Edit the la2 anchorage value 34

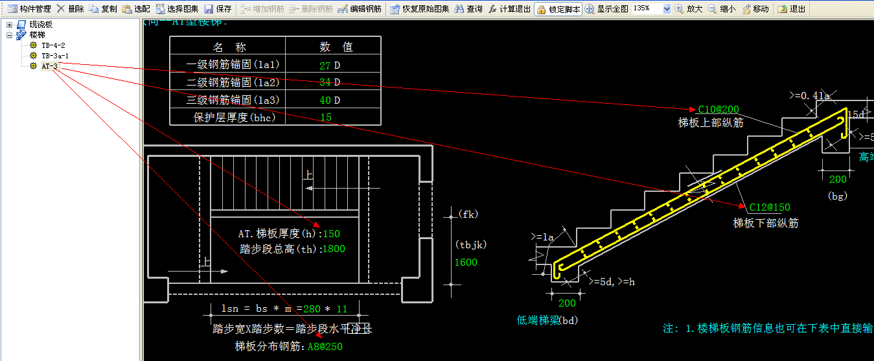[325, 82]
